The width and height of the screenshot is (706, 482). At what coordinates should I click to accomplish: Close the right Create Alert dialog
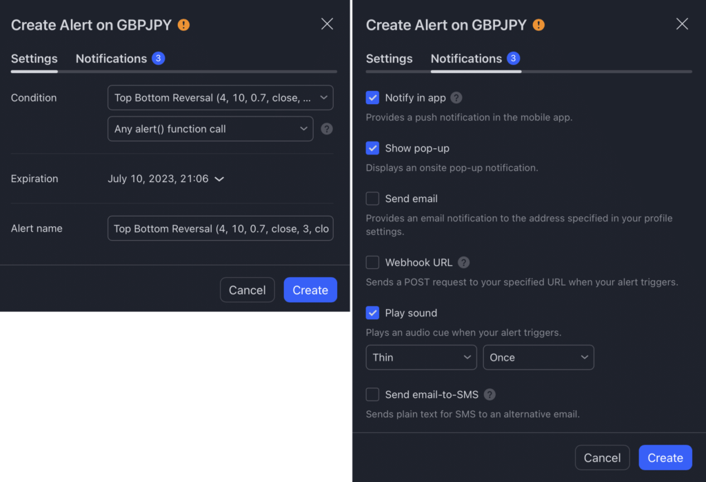(x=682, y=24)
